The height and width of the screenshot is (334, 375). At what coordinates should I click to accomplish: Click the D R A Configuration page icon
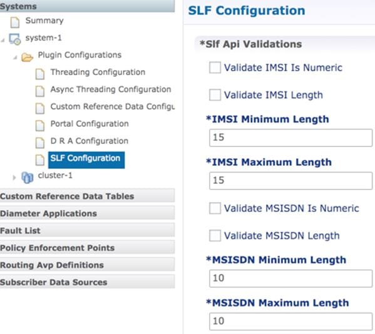coord(40,143)
